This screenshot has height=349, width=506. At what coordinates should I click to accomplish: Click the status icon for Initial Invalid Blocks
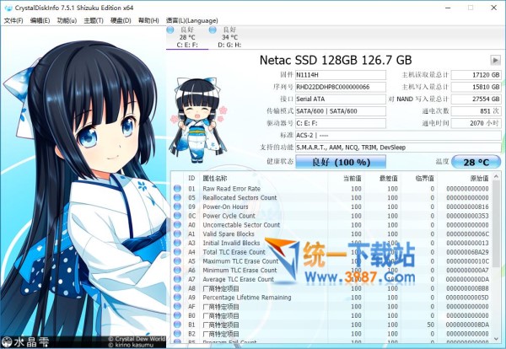pos(177,243)
